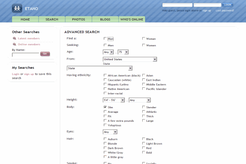Screen dimensions: 246x164
Task: Select the Who's Online tab
Action: click(x=132, y=19)
